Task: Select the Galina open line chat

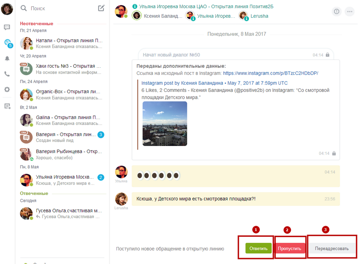Action: click(62, 120)
